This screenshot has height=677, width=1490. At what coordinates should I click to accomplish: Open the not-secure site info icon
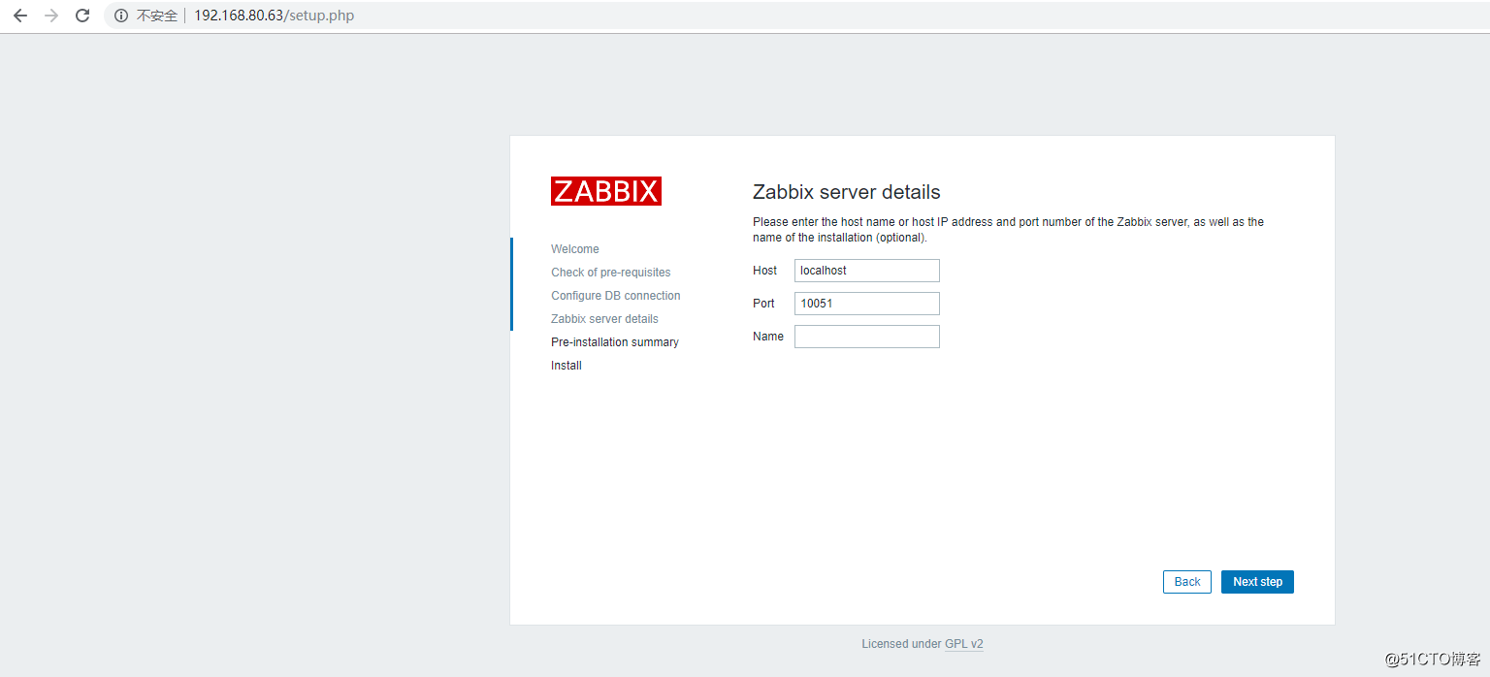click(121, 16)
